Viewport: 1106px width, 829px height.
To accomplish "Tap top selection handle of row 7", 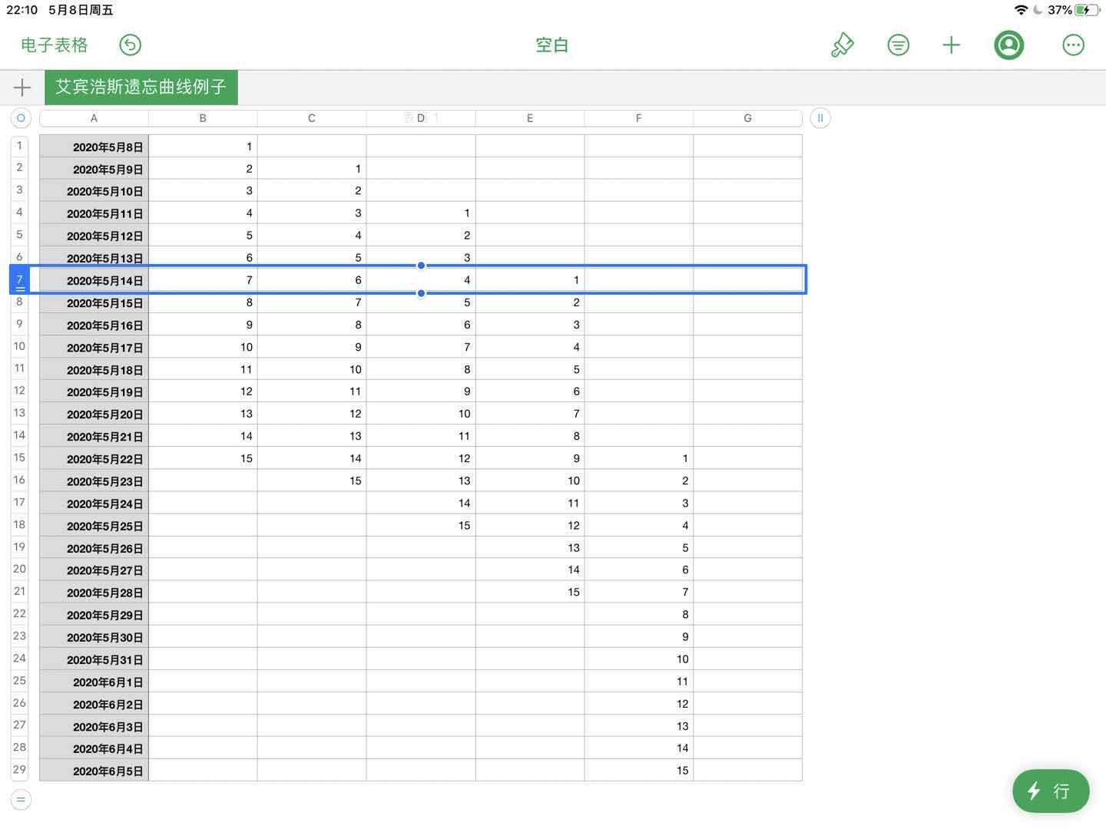I will [x=421, y=266].
